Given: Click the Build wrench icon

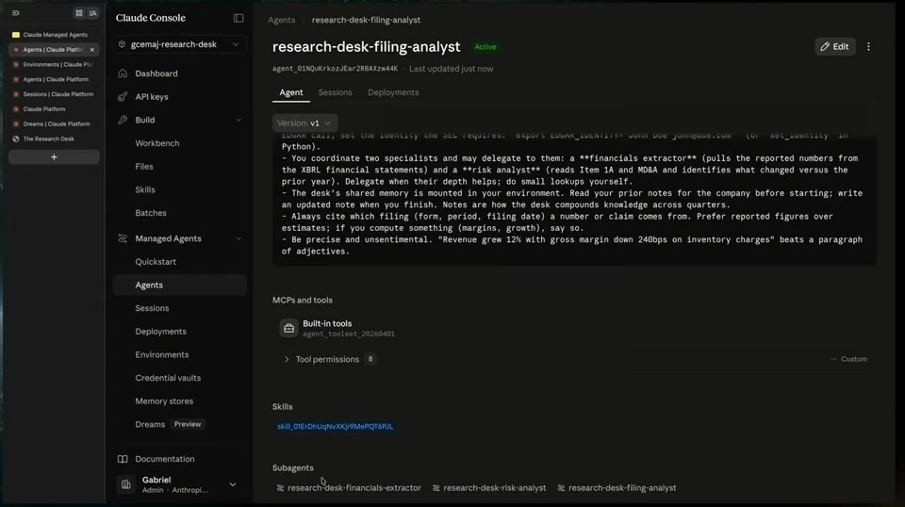Looking at the screenshot, I should pos(123,120).
